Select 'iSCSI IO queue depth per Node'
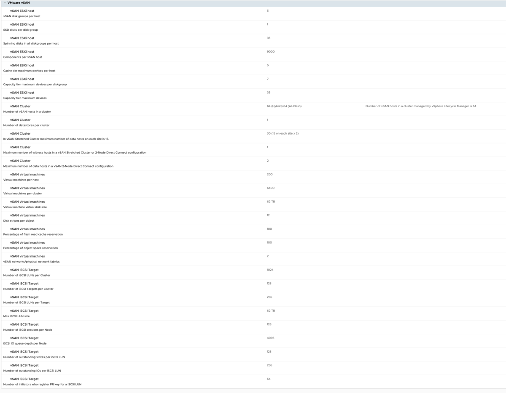This screenshot has height=393, width=506. 25,343
